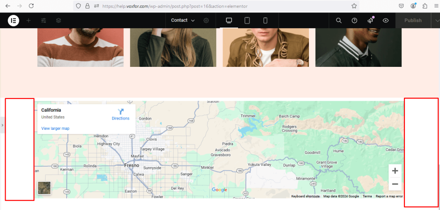The width and height of the screenshot is (440, 210).
Task: Expand the Publish options arrow
Action: (x=437, y=21)
